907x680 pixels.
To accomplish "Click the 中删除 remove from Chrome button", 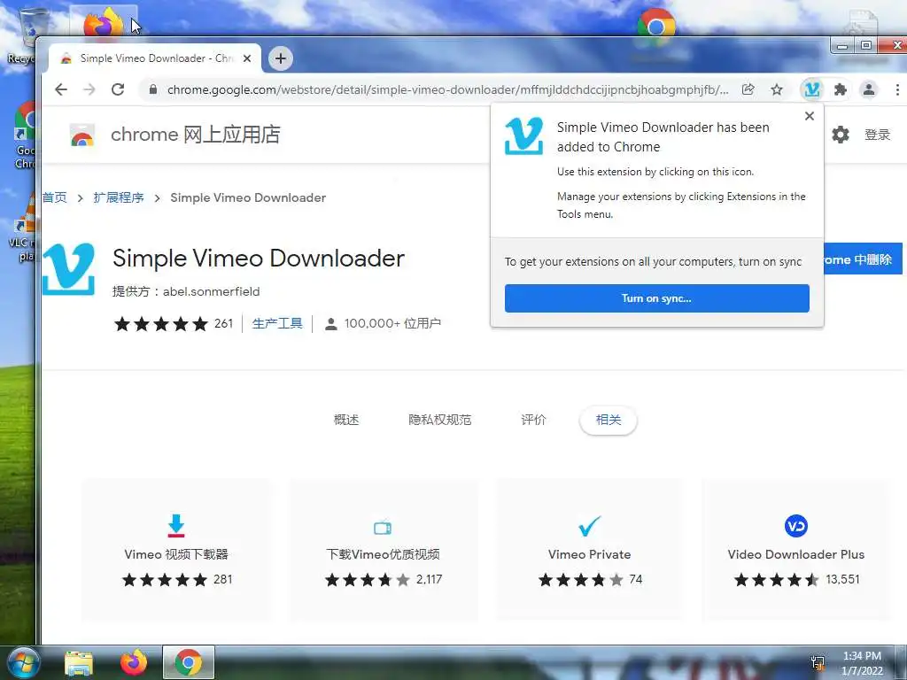I will point(863,259).
